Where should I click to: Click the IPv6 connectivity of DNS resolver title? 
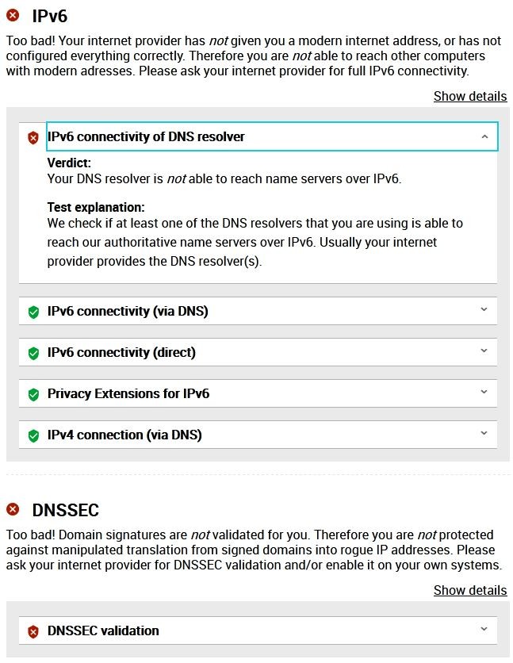[146, 136]
